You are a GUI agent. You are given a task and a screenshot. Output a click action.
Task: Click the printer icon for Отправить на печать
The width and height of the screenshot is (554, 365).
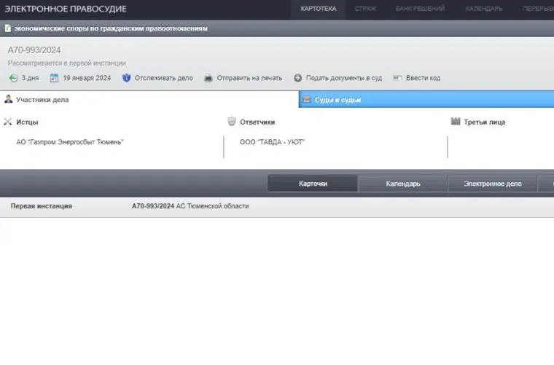pos(208,78)
